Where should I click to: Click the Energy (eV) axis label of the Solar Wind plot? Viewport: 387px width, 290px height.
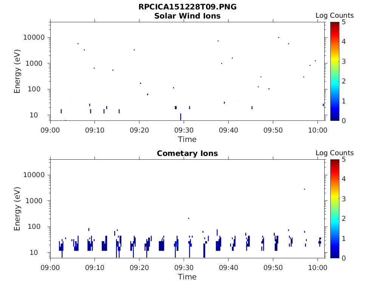pos(17,71)
